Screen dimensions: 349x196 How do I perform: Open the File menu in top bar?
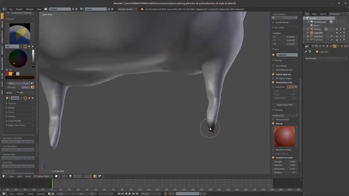click(x=11, y=9)
